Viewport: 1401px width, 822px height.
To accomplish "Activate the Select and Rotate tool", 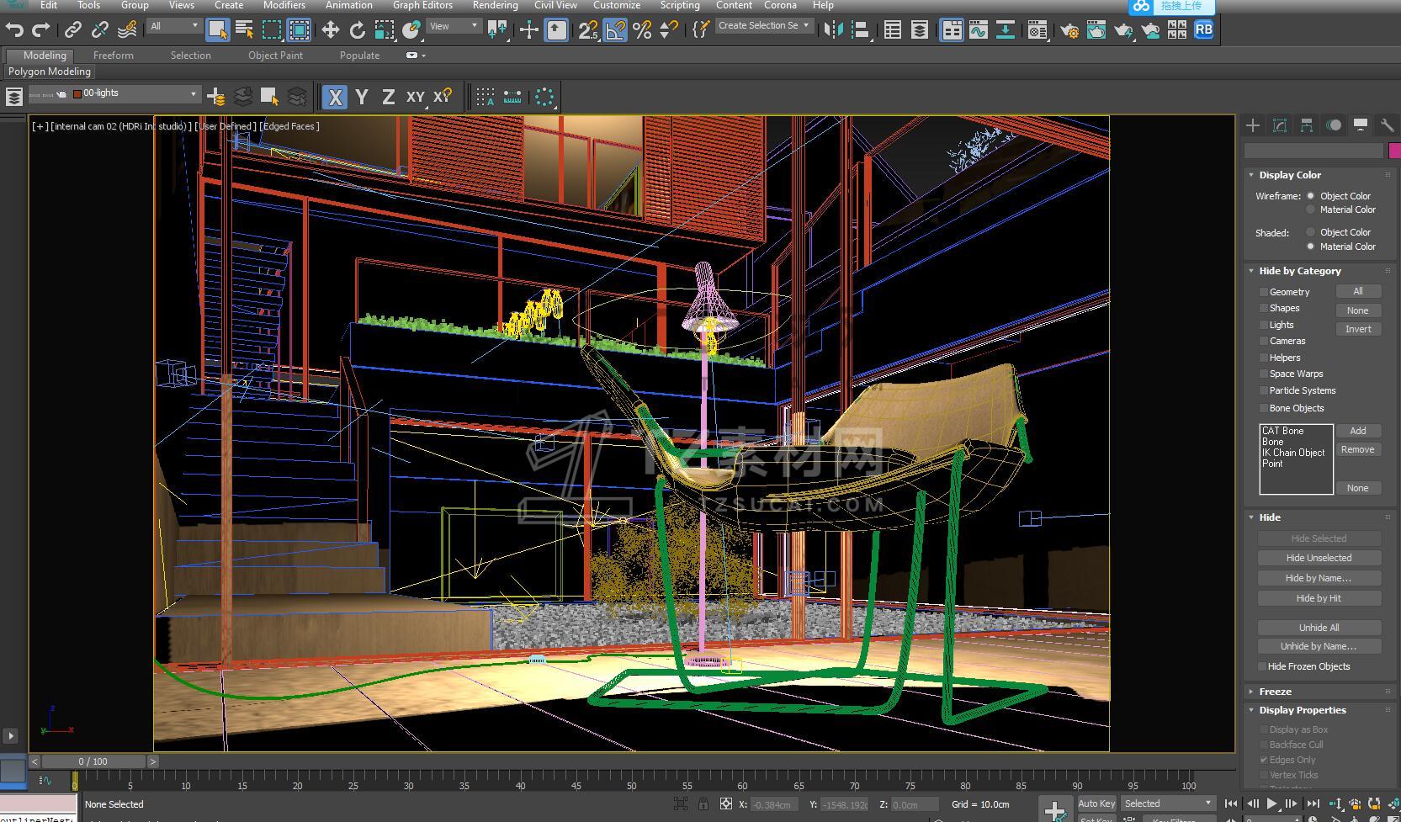I will point(357,30).
